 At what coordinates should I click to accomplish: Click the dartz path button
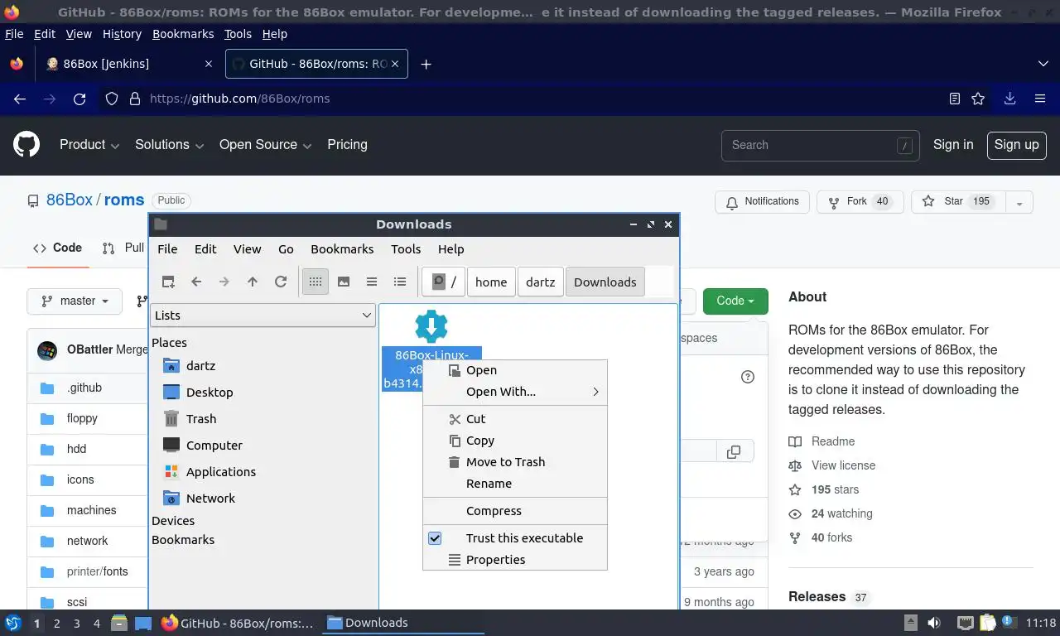541,282
